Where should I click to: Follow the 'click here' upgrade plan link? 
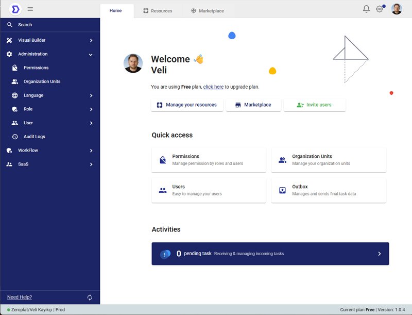(213, 87)
